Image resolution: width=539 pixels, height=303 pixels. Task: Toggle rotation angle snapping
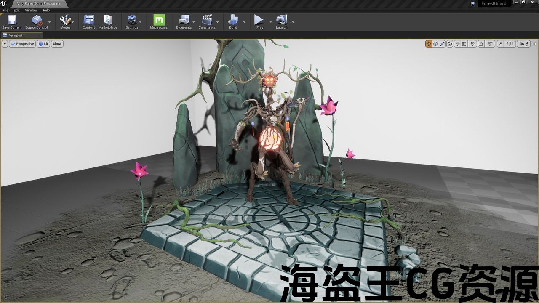(481, 44)
